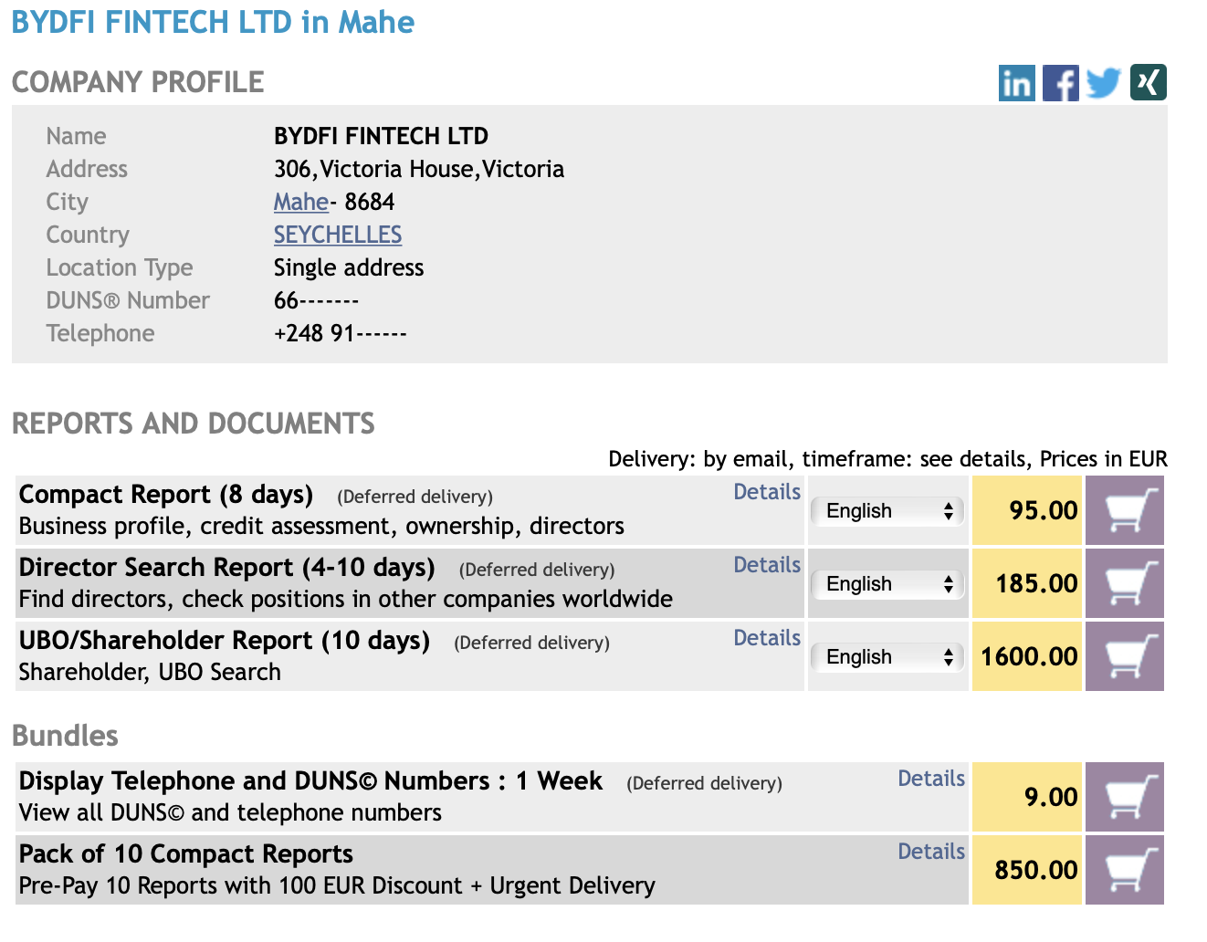Click the 'Delivery: by email' notice line
This screenshot has width=1207, height=942.
click(887, 459)
